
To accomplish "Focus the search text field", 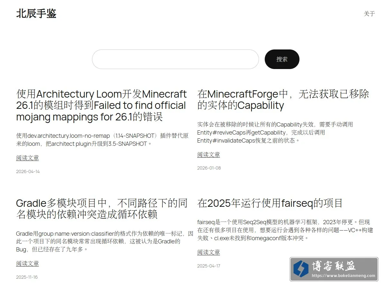I will point(175,59).
